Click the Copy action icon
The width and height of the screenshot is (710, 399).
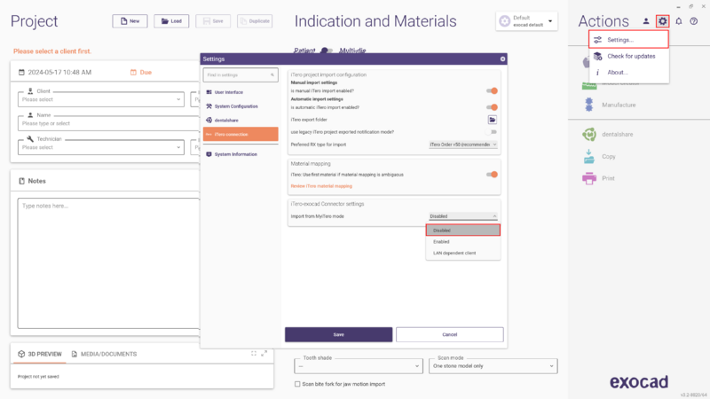(x=589, y=157)
